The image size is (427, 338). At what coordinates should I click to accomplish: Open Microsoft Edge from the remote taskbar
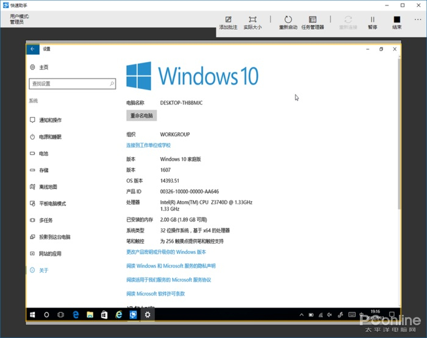pos(76,314)
